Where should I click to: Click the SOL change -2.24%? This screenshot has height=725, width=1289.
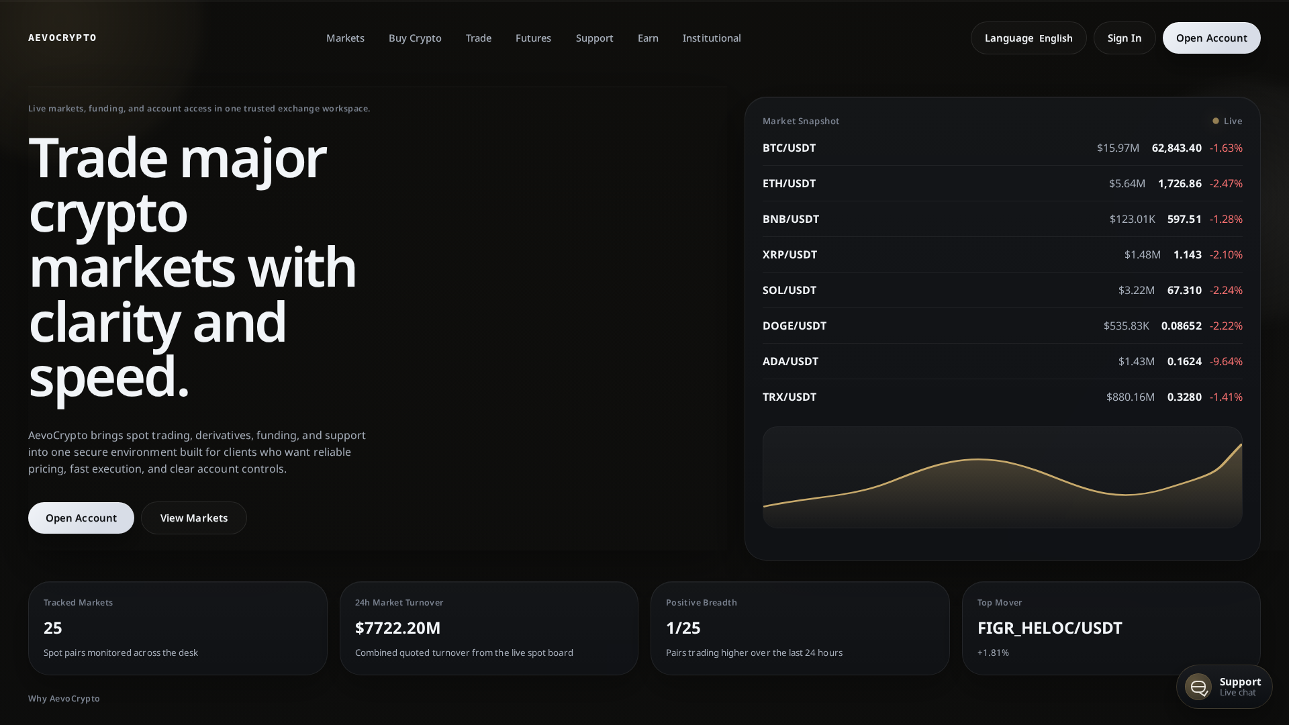click(x=1226, y=290)
